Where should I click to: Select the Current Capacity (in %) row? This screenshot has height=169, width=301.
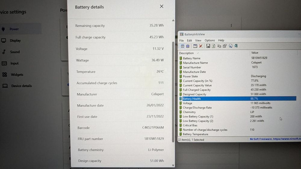point(238,81)
